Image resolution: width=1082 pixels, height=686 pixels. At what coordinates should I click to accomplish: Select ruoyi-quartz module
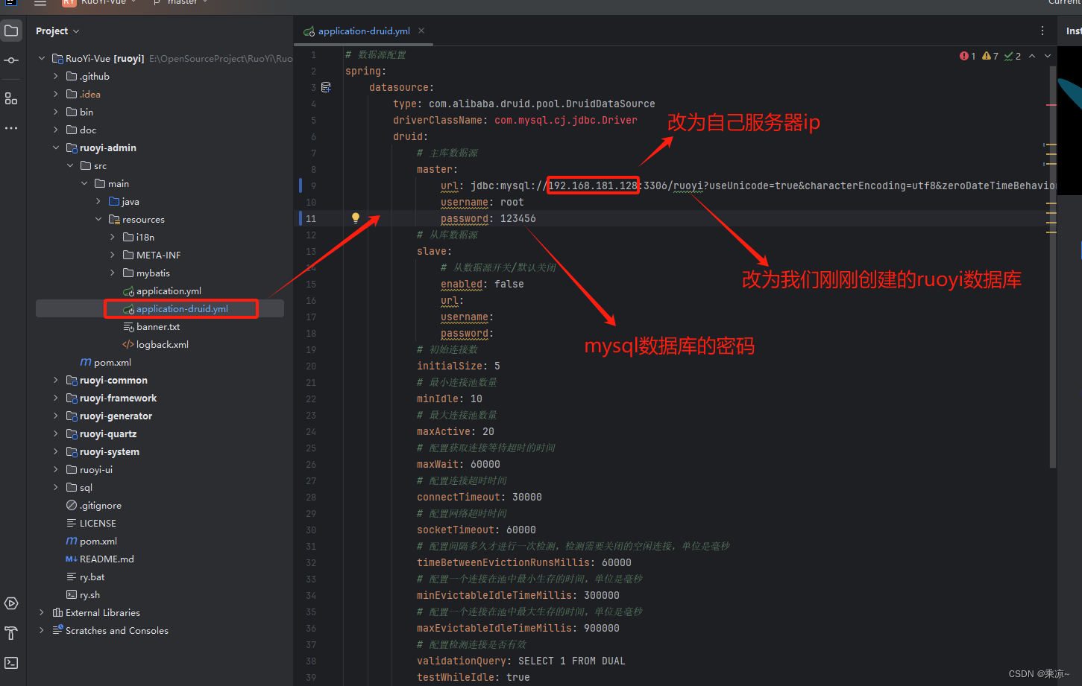(101, 433)
